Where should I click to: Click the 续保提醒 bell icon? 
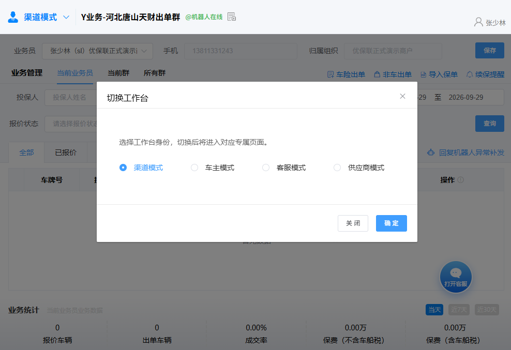coord(470,74)
